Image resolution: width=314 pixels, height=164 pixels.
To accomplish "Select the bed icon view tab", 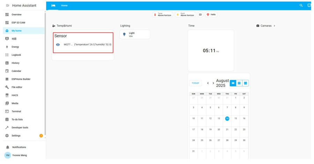I will point(53,6).
